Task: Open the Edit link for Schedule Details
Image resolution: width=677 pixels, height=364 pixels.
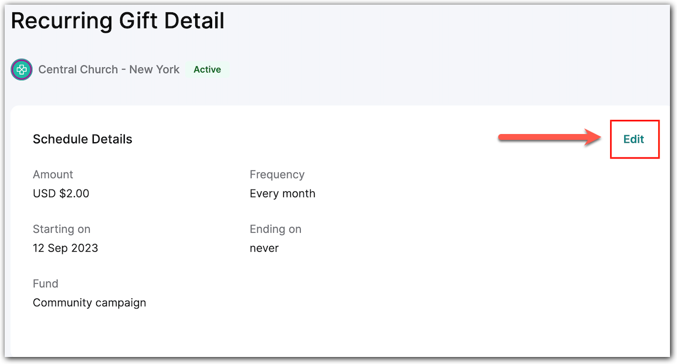Action: pos(634,139)
